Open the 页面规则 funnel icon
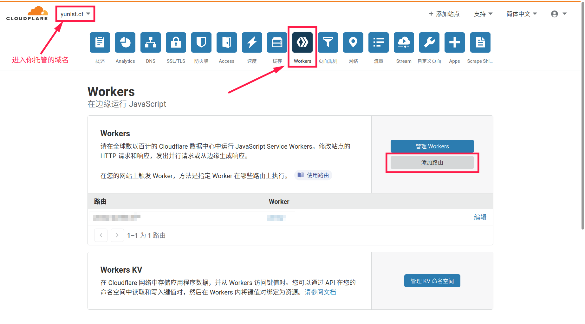 tap(328, 42)
